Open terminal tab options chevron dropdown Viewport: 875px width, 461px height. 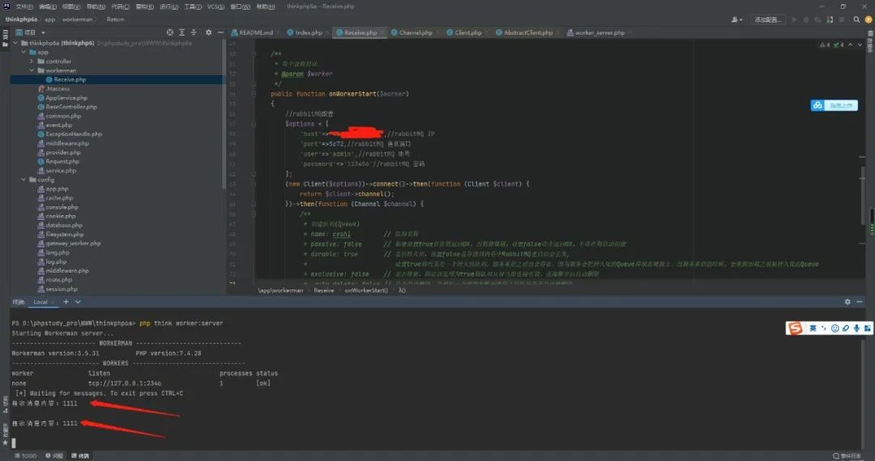coord(78,302)
